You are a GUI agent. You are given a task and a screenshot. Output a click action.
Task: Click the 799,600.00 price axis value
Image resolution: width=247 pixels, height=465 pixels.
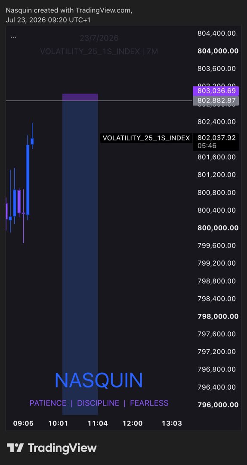[x=216, y=245]
